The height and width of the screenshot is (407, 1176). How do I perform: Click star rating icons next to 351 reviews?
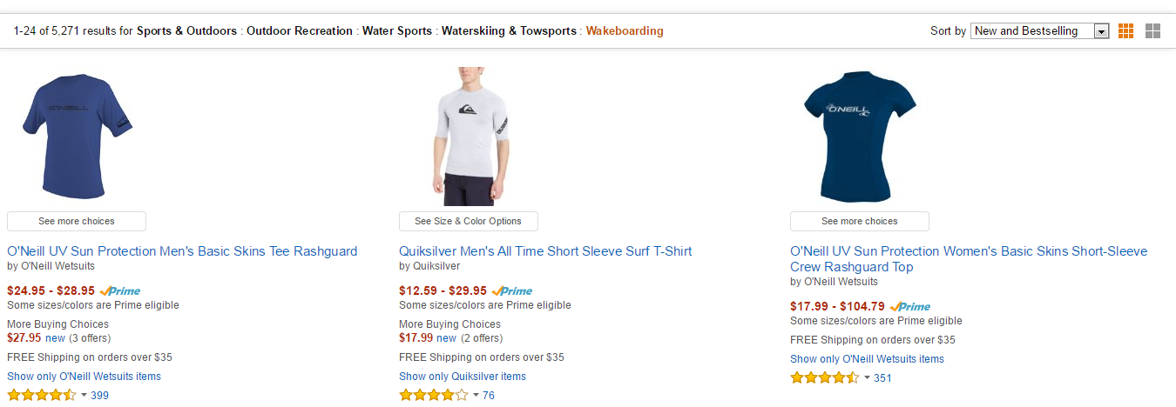point(824,378)
